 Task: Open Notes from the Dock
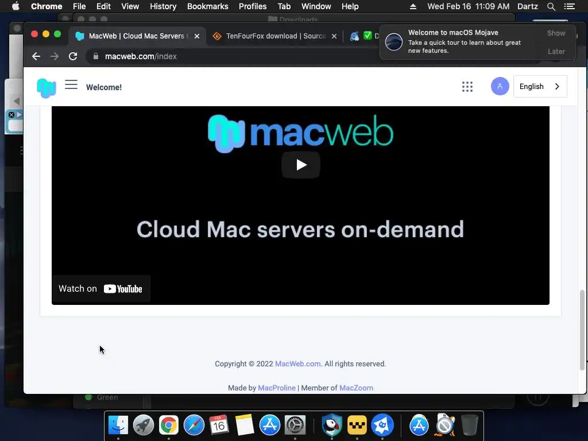245,425
